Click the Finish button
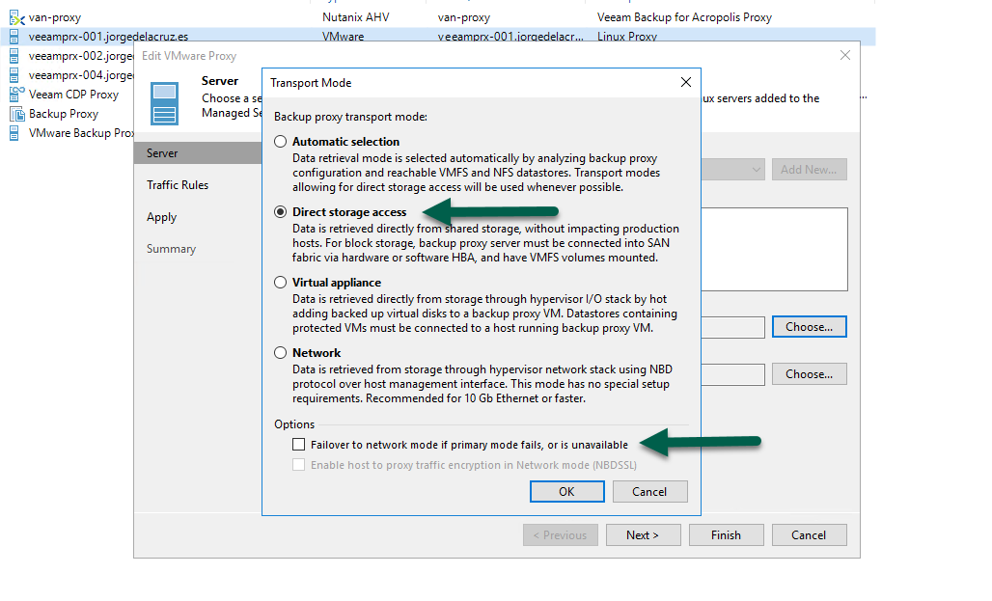The image size is (992, 601). (726, 535)
